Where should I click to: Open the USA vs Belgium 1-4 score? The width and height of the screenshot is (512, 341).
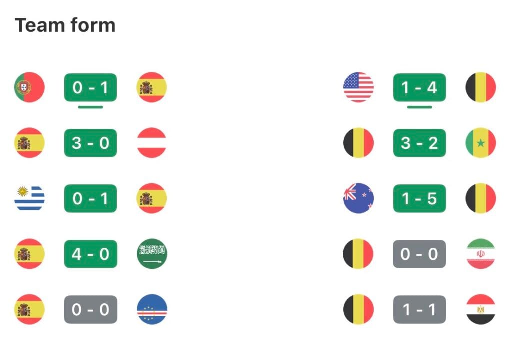419,87
